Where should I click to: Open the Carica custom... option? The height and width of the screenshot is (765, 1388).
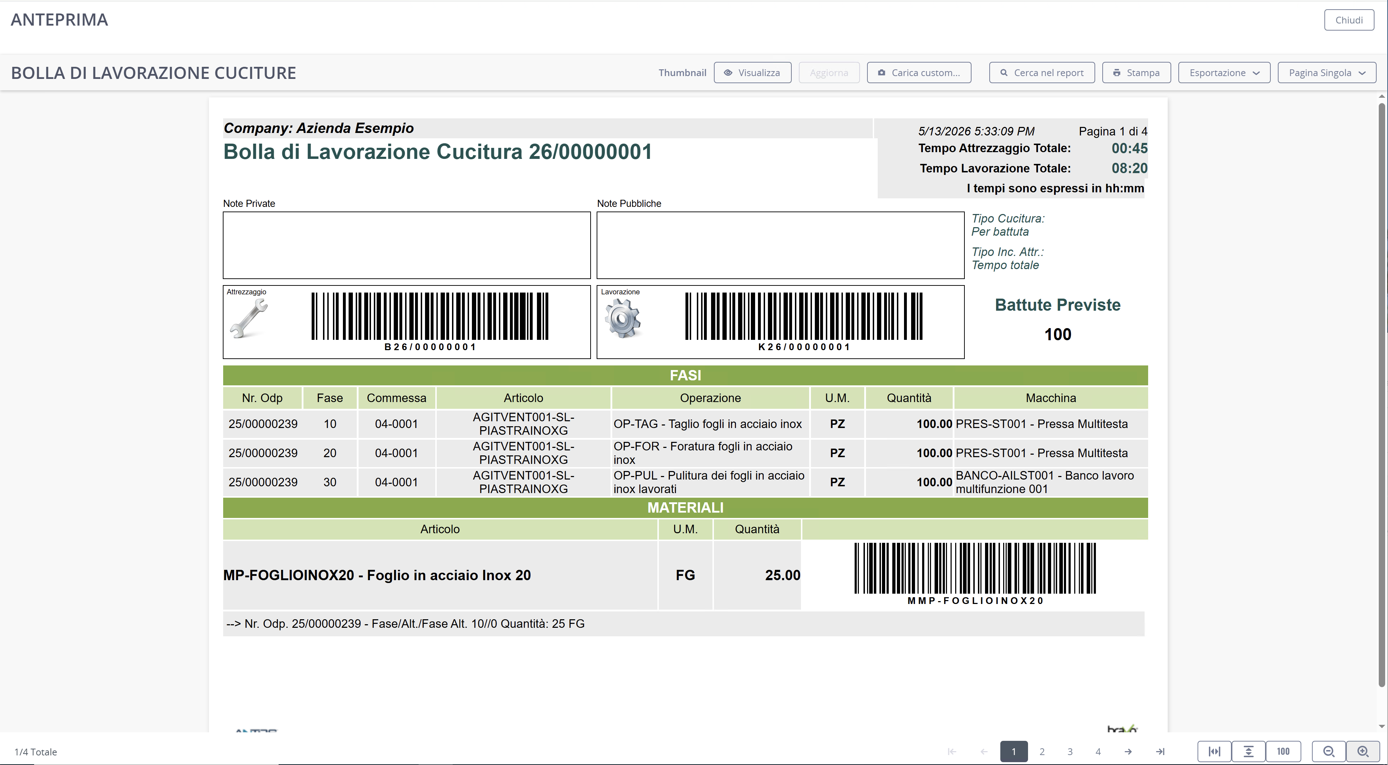(x=919, y=72)
